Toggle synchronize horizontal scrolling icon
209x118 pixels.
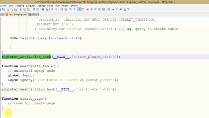click(65, 10)
